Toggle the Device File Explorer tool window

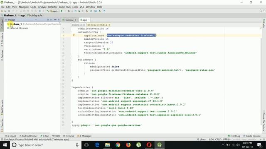pyautogui.click(x=264, y=121)
